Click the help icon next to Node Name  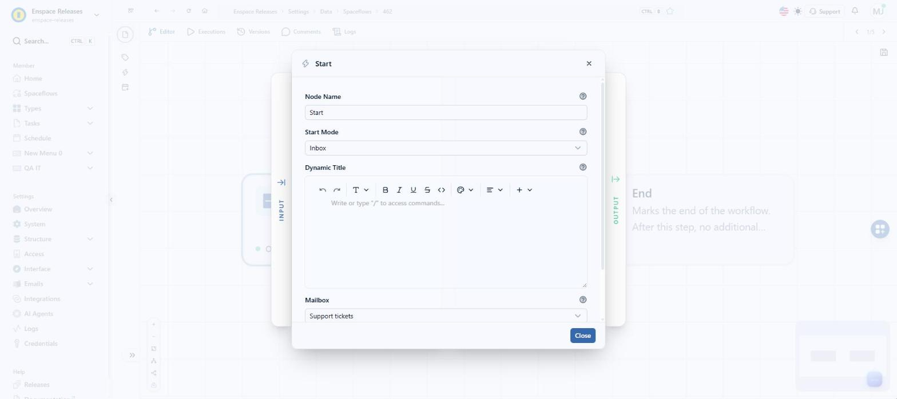[583, 96]
